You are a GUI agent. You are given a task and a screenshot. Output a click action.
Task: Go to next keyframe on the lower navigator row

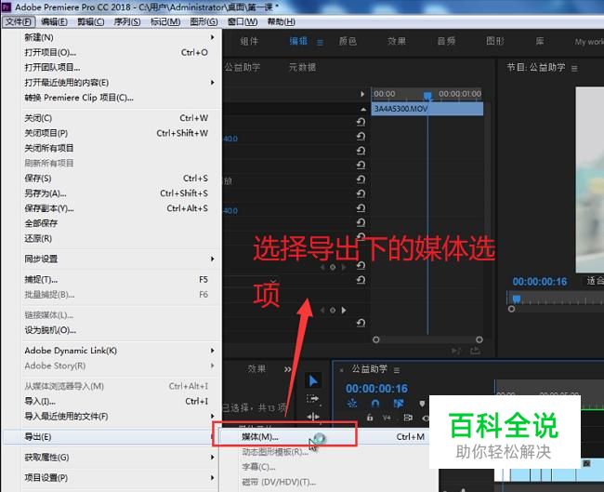point(343,310)
